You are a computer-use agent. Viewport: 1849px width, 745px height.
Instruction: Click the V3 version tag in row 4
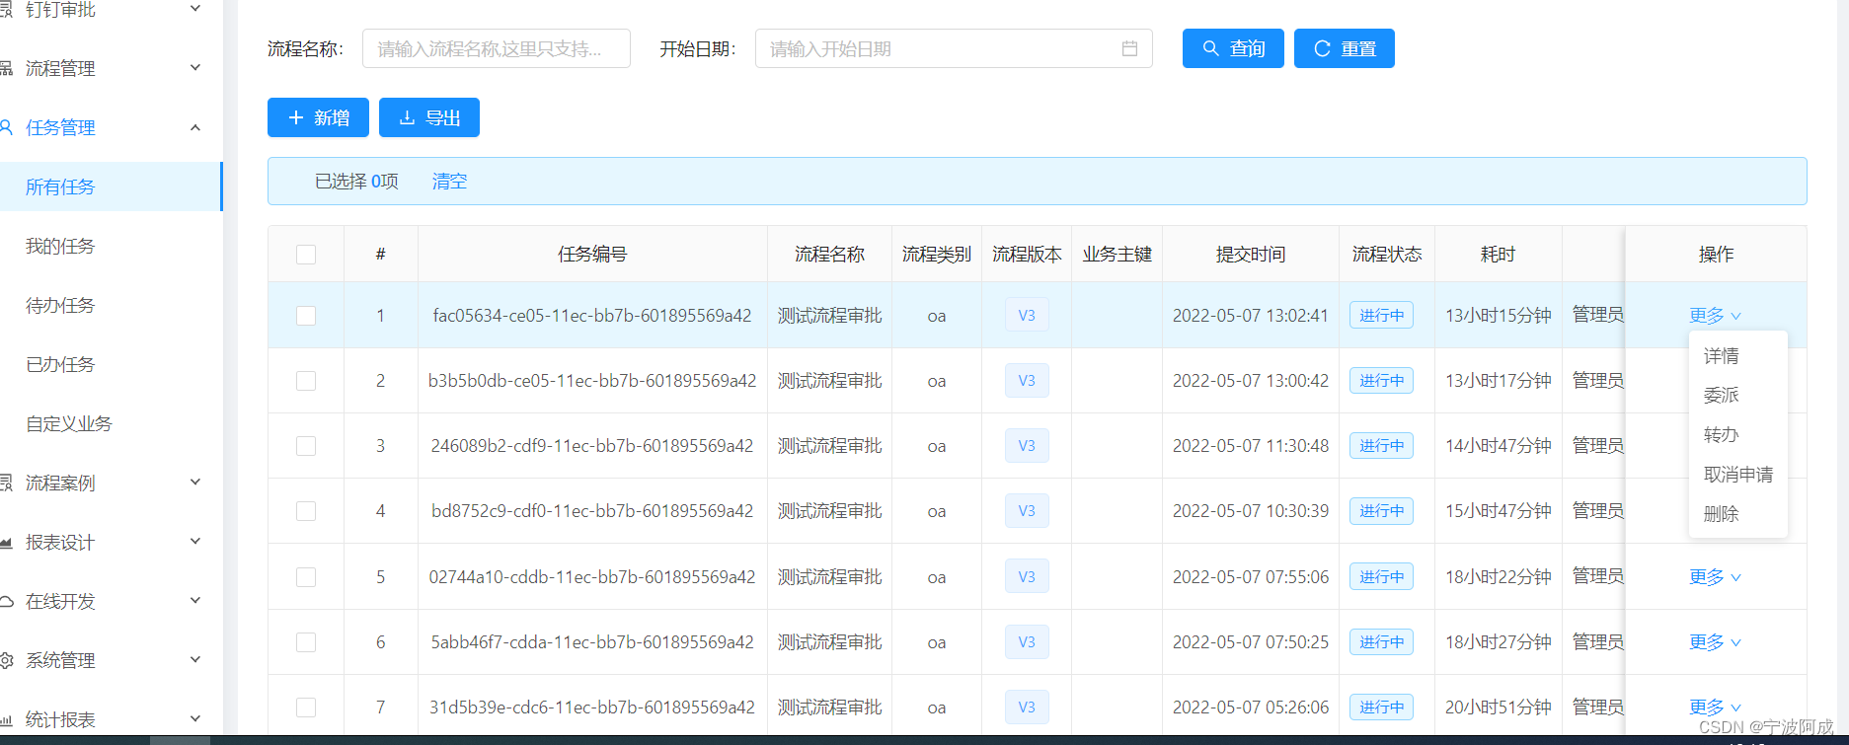tap(1027, 510)
